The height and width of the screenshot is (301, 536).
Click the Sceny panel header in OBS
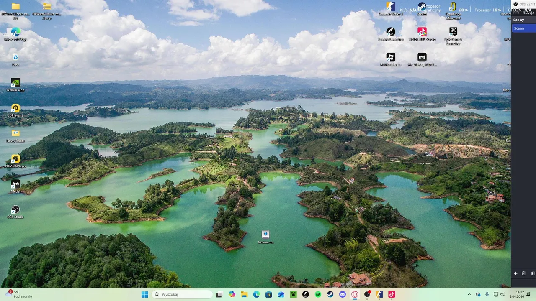(519, 20)
